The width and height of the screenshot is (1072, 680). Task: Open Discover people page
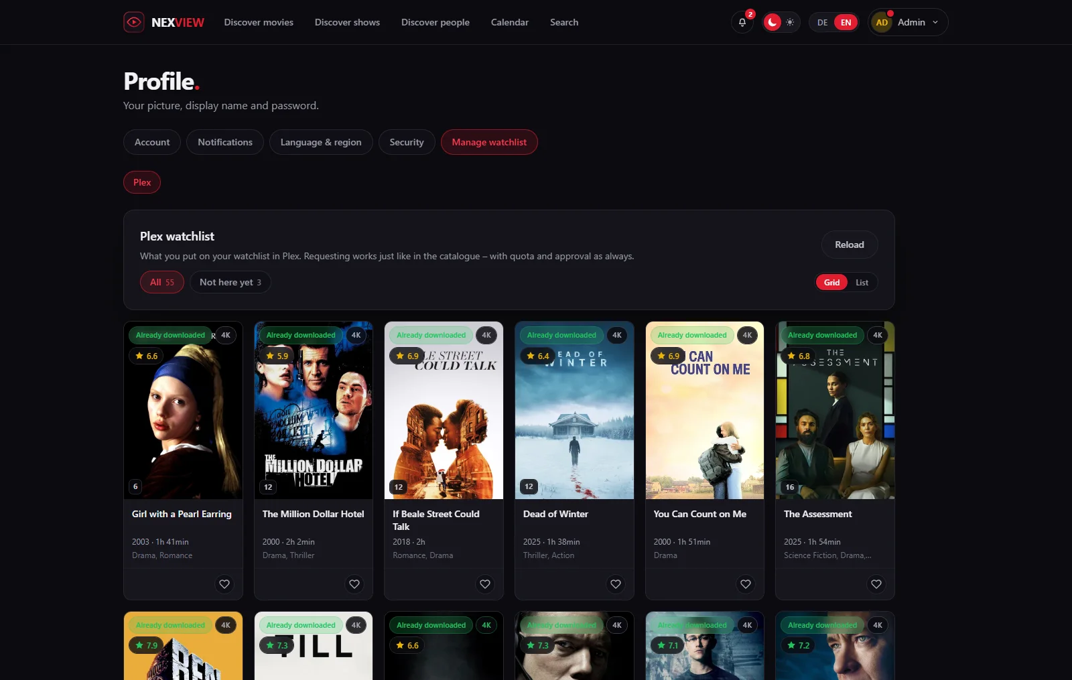[x=435, y=22]
